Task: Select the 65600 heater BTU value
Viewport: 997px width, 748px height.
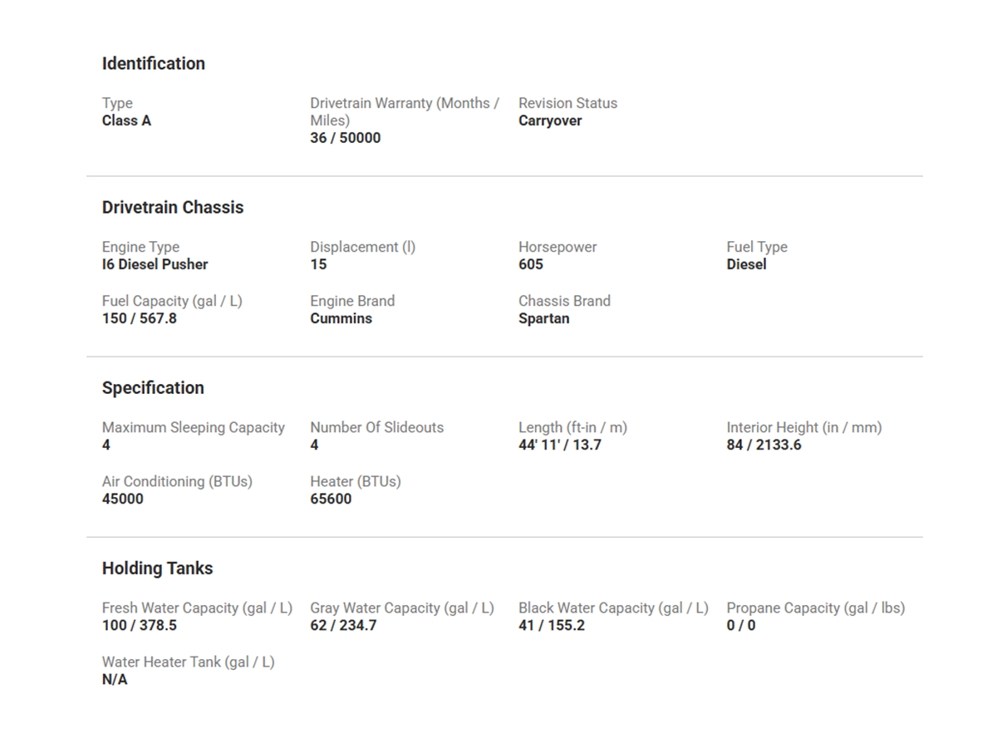Action: 331,499
